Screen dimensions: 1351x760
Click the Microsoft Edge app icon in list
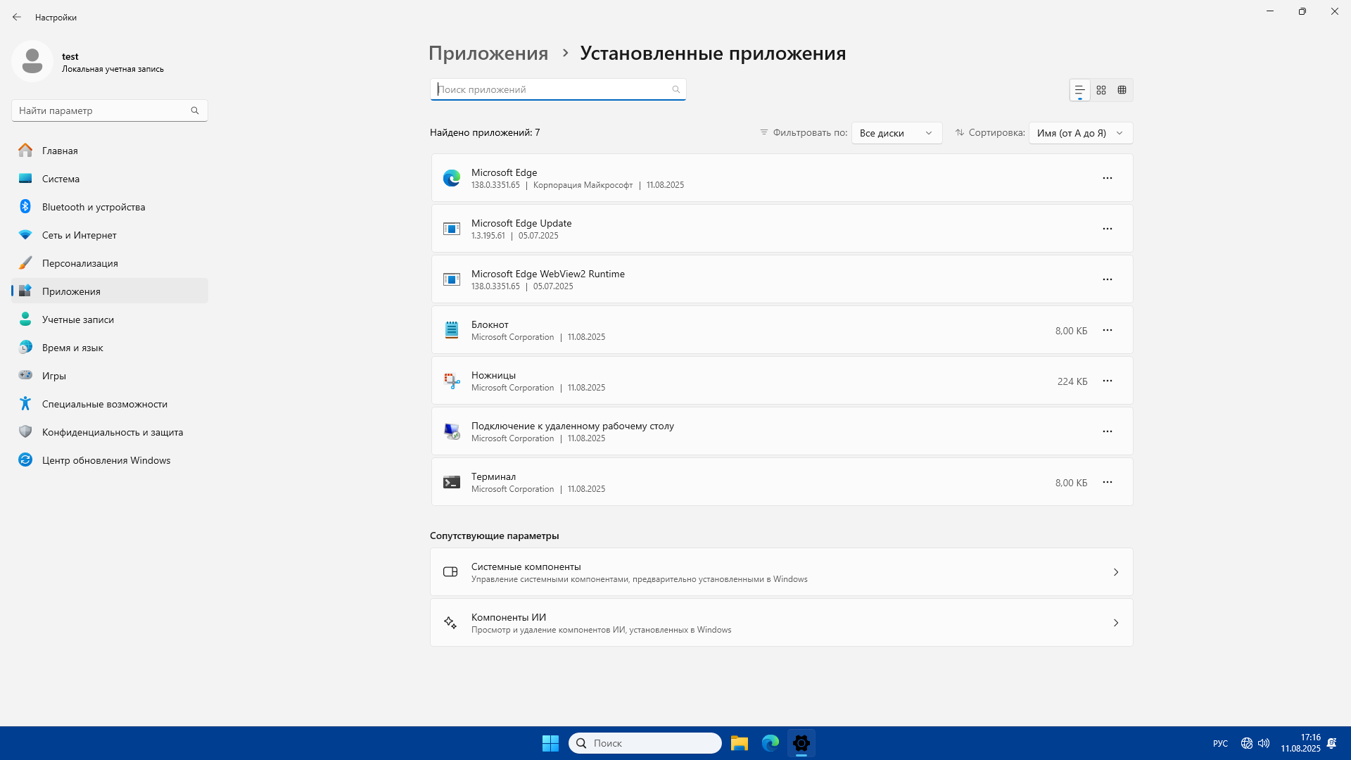(452, 178)
